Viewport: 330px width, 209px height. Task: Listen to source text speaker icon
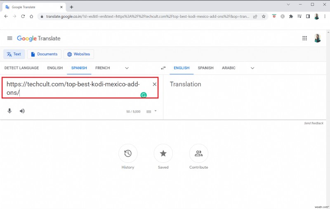(22, 111)
